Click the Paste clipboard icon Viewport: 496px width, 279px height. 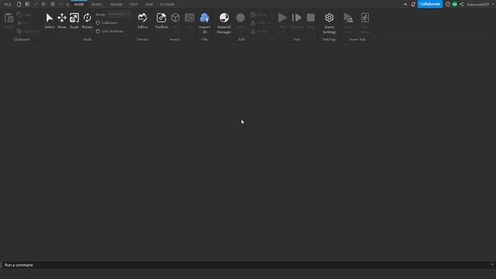[9, 18]
